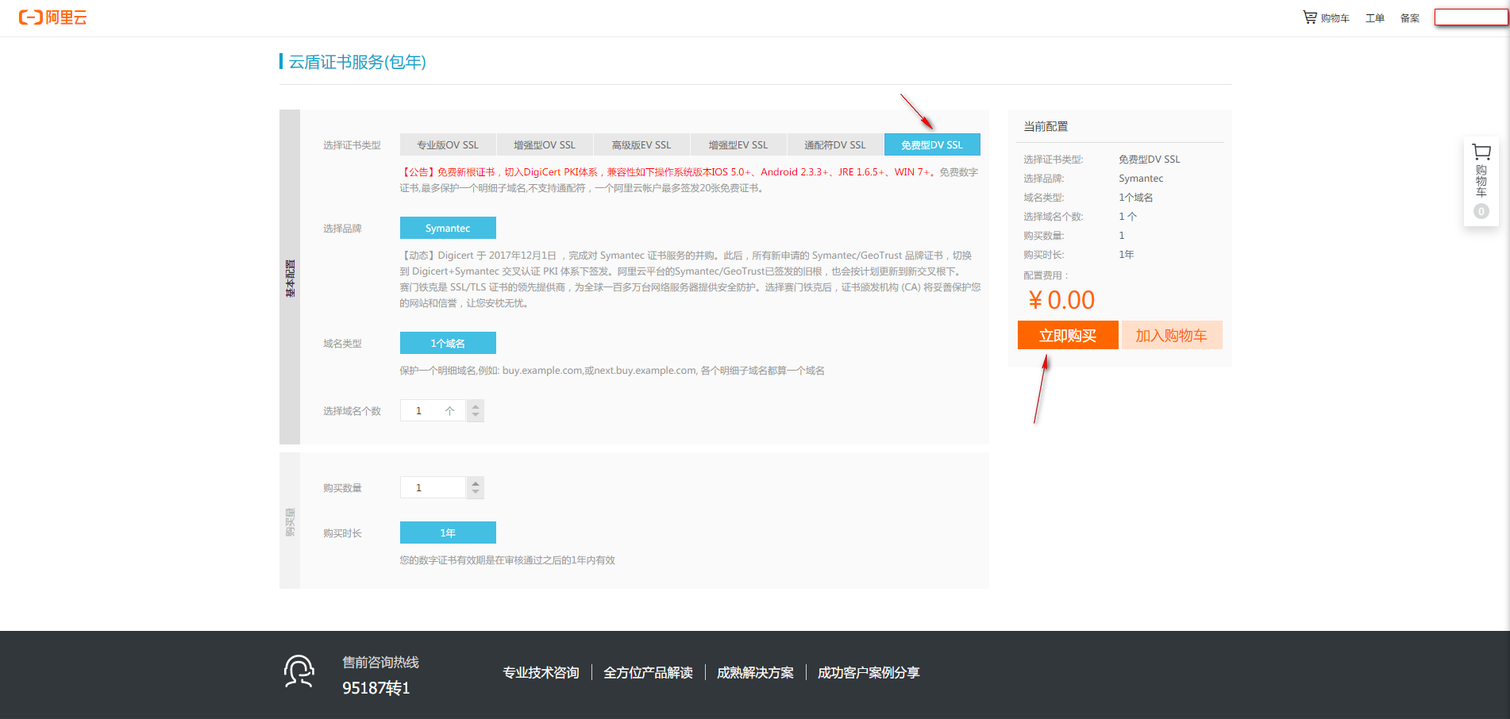Select 通配符DV SSL certificate type

pos(835,144)
